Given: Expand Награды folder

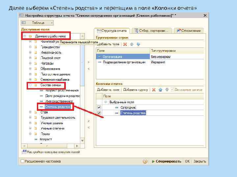Looking at the screenshot, I should pyautogui.click(x=30, y=63).
